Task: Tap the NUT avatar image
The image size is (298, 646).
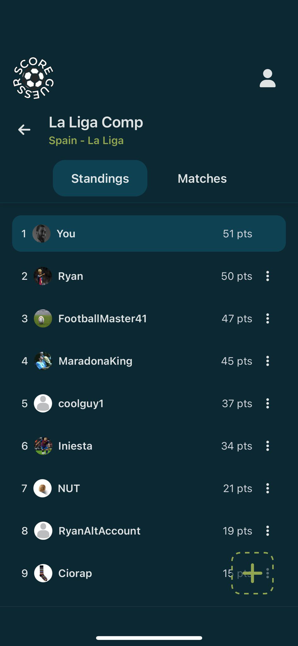Action: tap(43, 488)
